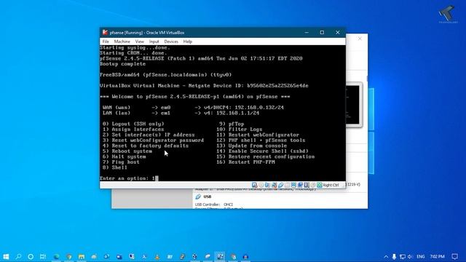The height and width of the screenshot is (262, 466).
Task: Click the 'Bootup complete' console line
Action: point(122,64)
